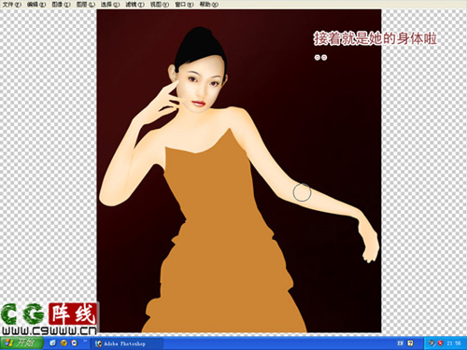Viewport: 467px width, 350px height.
Task: Click the taskbar clock
Action: coord(454,343)
